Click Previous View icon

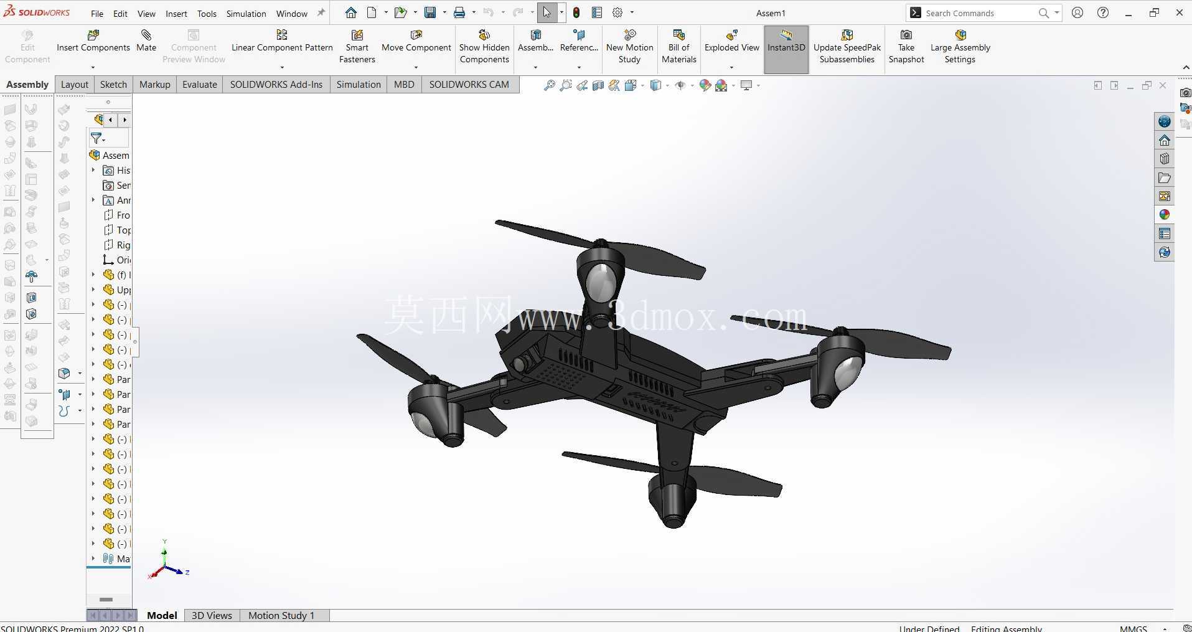tap(582, 85)
